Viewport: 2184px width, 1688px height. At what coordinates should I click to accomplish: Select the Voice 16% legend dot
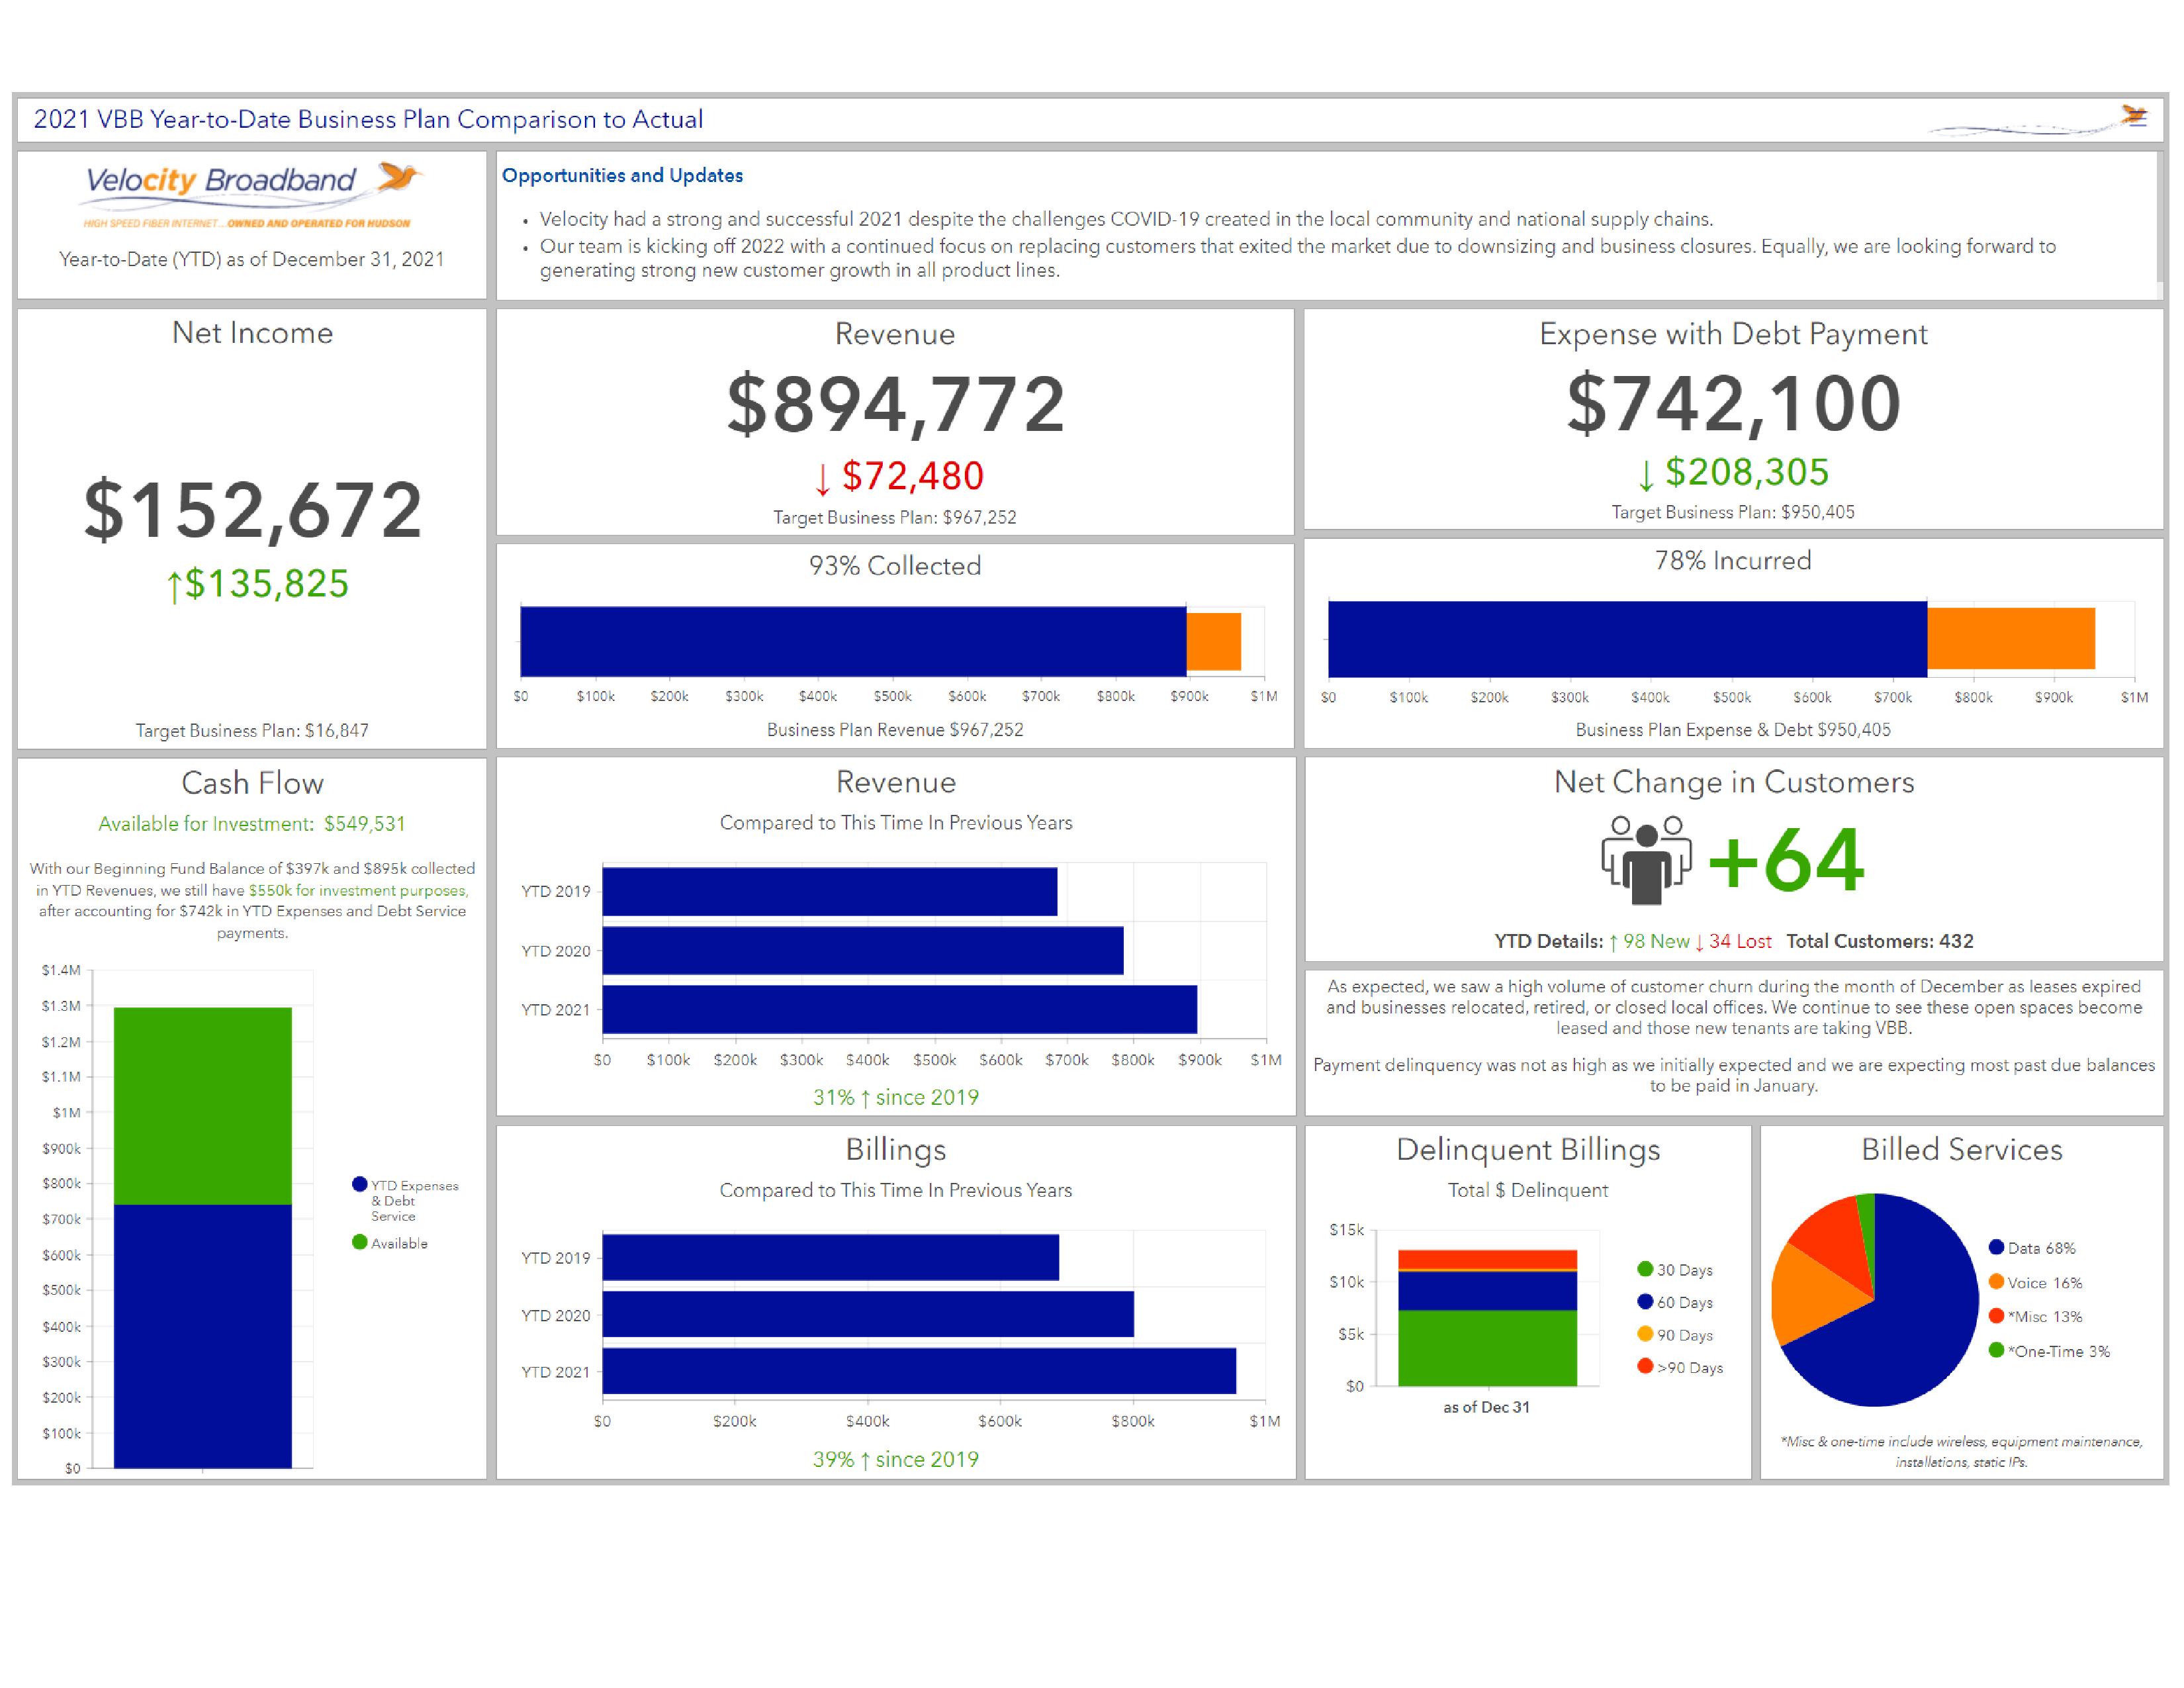pyautogui.click(x=1996, y=1282)
